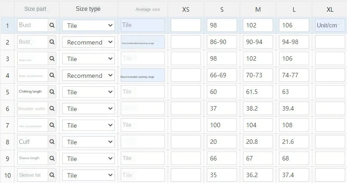Click the M field with value 61.5

coord(258,92)
